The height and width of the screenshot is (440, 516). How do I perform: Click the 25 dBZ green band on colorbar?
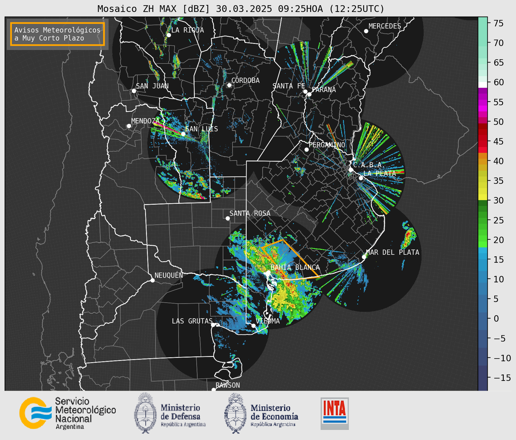[x=483, y=220]
